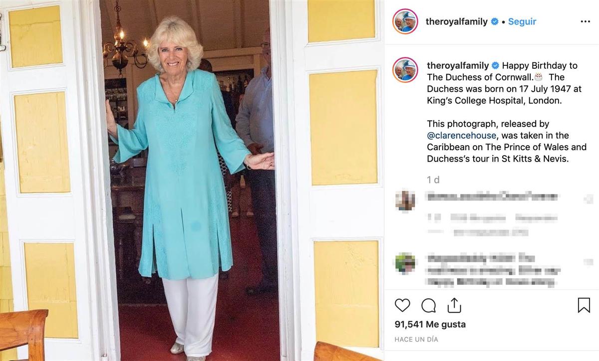Click the 1 d caption timestamp

(433, 180)
